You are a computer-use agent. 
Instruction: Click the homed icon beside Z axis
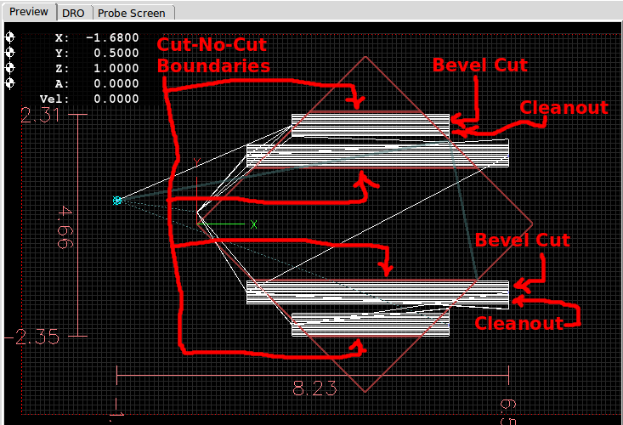[x=10, y=68]
